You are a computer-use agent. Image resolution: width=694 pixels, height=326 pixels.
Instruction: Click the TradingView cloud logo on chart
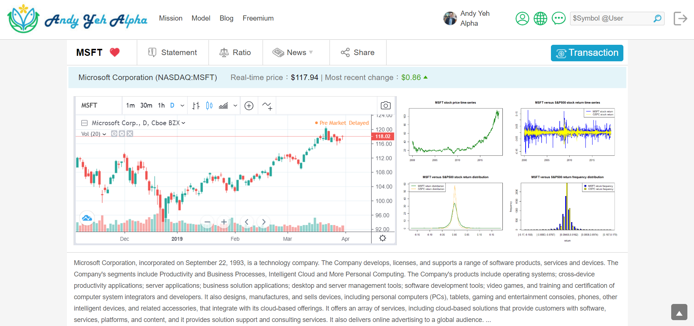click(87, 218)
